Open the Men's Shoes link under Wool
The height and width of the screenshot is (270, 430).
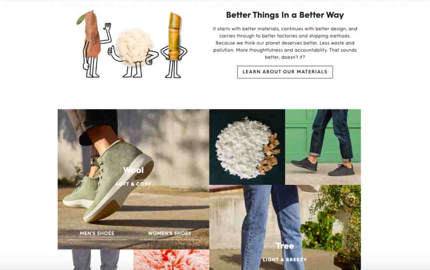point(97,233)
